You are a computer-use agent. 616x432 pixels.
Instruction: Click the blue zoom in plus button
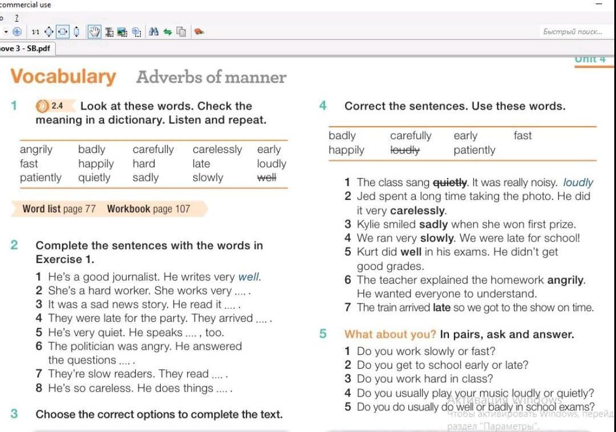(17, 32)
